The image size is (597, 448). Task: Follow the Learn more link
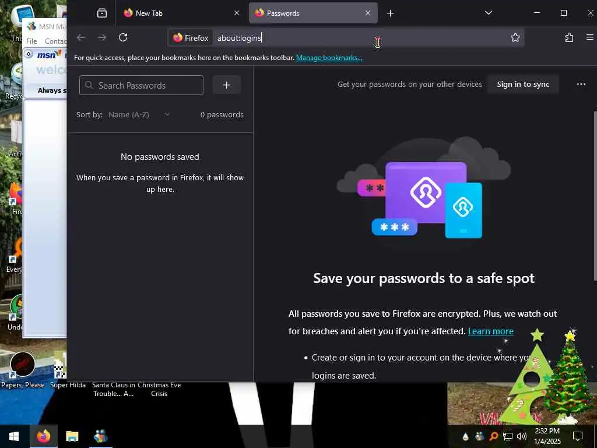[x=490, y=331]
